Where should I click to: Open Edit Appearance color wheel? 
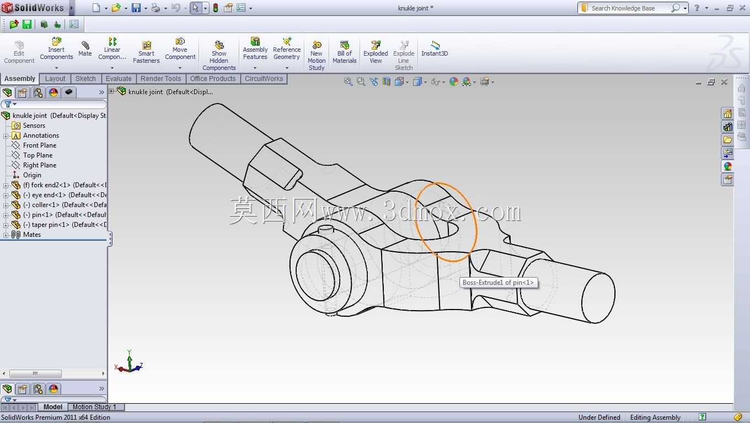[453, 82]
